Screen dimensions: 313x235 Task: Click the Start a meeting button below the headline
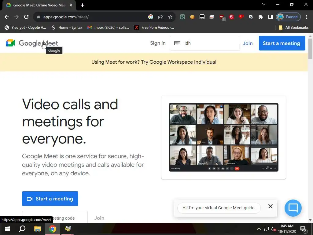pos(50,199)
